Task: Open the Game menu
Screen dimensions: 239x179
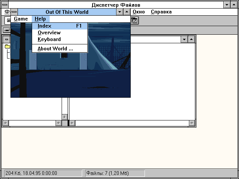Action: tap(21, 19)
